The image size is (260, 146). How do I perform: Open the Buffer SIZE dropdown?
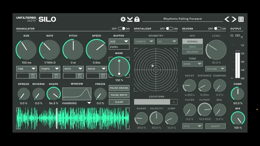coord(119,42)
